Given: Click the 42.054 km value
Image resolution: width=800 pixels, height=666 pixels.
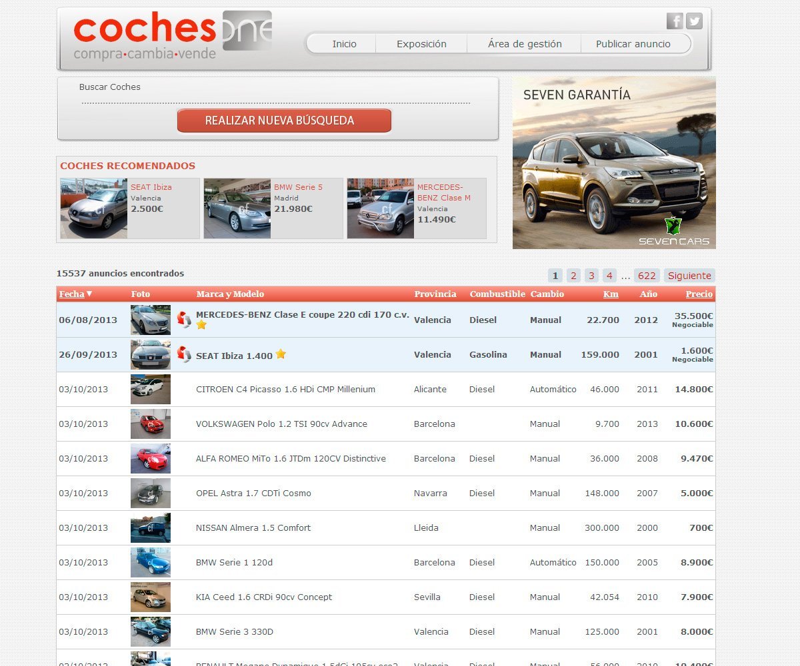Looking at the screenshot, I should [x=605, y=597].
